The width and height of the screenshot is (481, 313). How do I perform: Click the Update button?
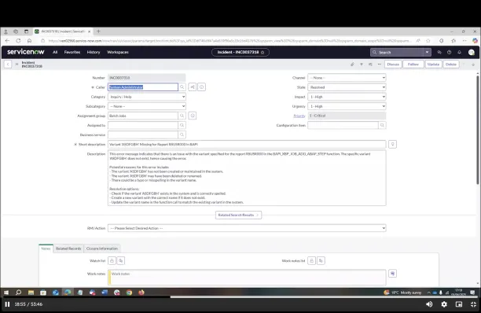[x=433, y=64]
